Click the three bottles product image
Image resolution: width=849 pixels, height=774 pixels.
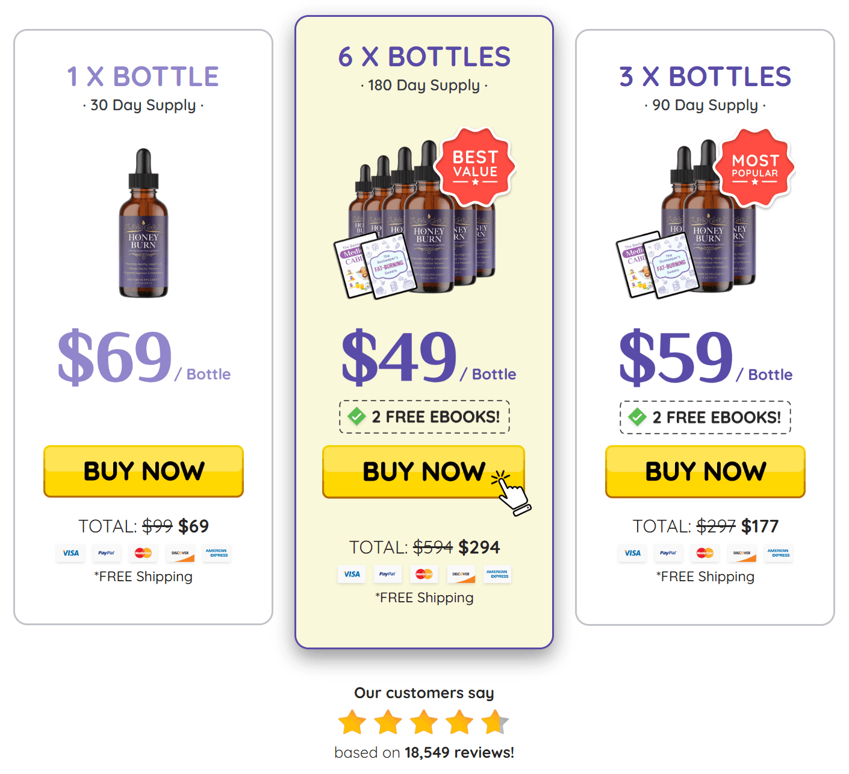pos(686,220)
